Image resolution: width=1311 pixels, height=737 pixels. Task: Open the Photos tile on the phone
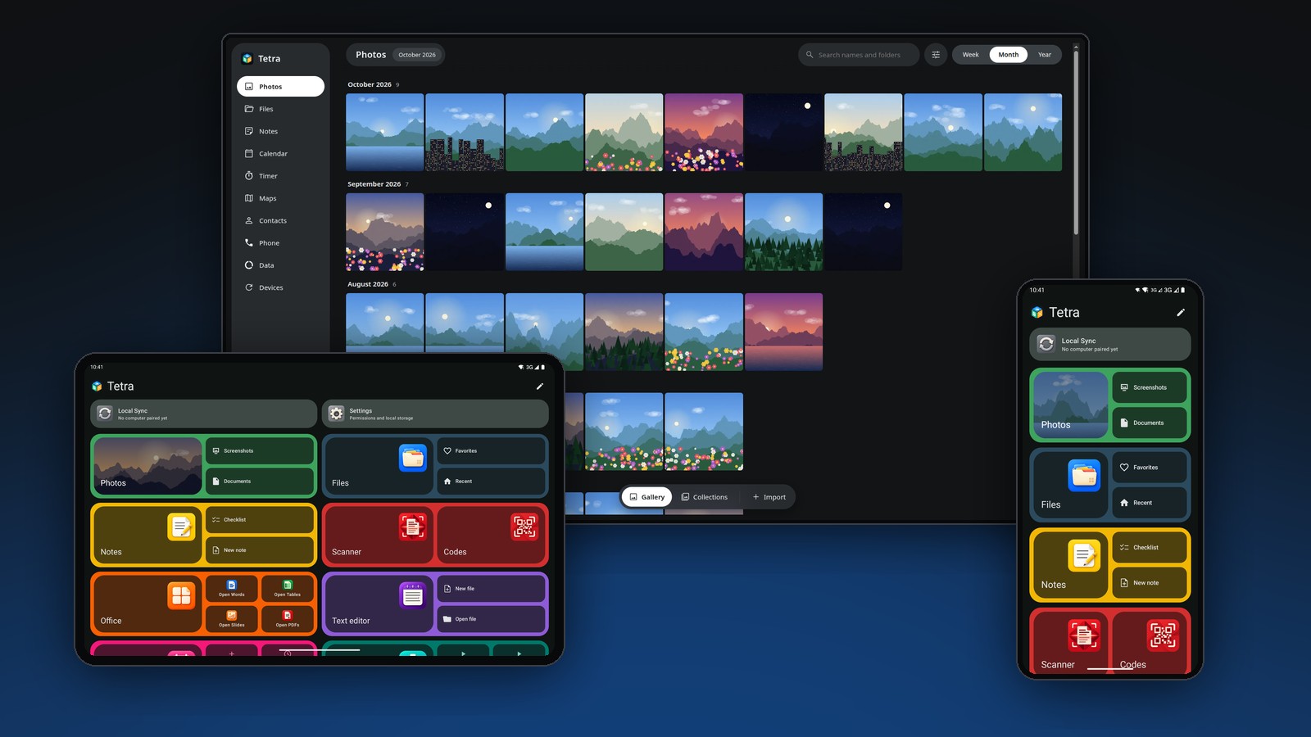click(1070, 405)
